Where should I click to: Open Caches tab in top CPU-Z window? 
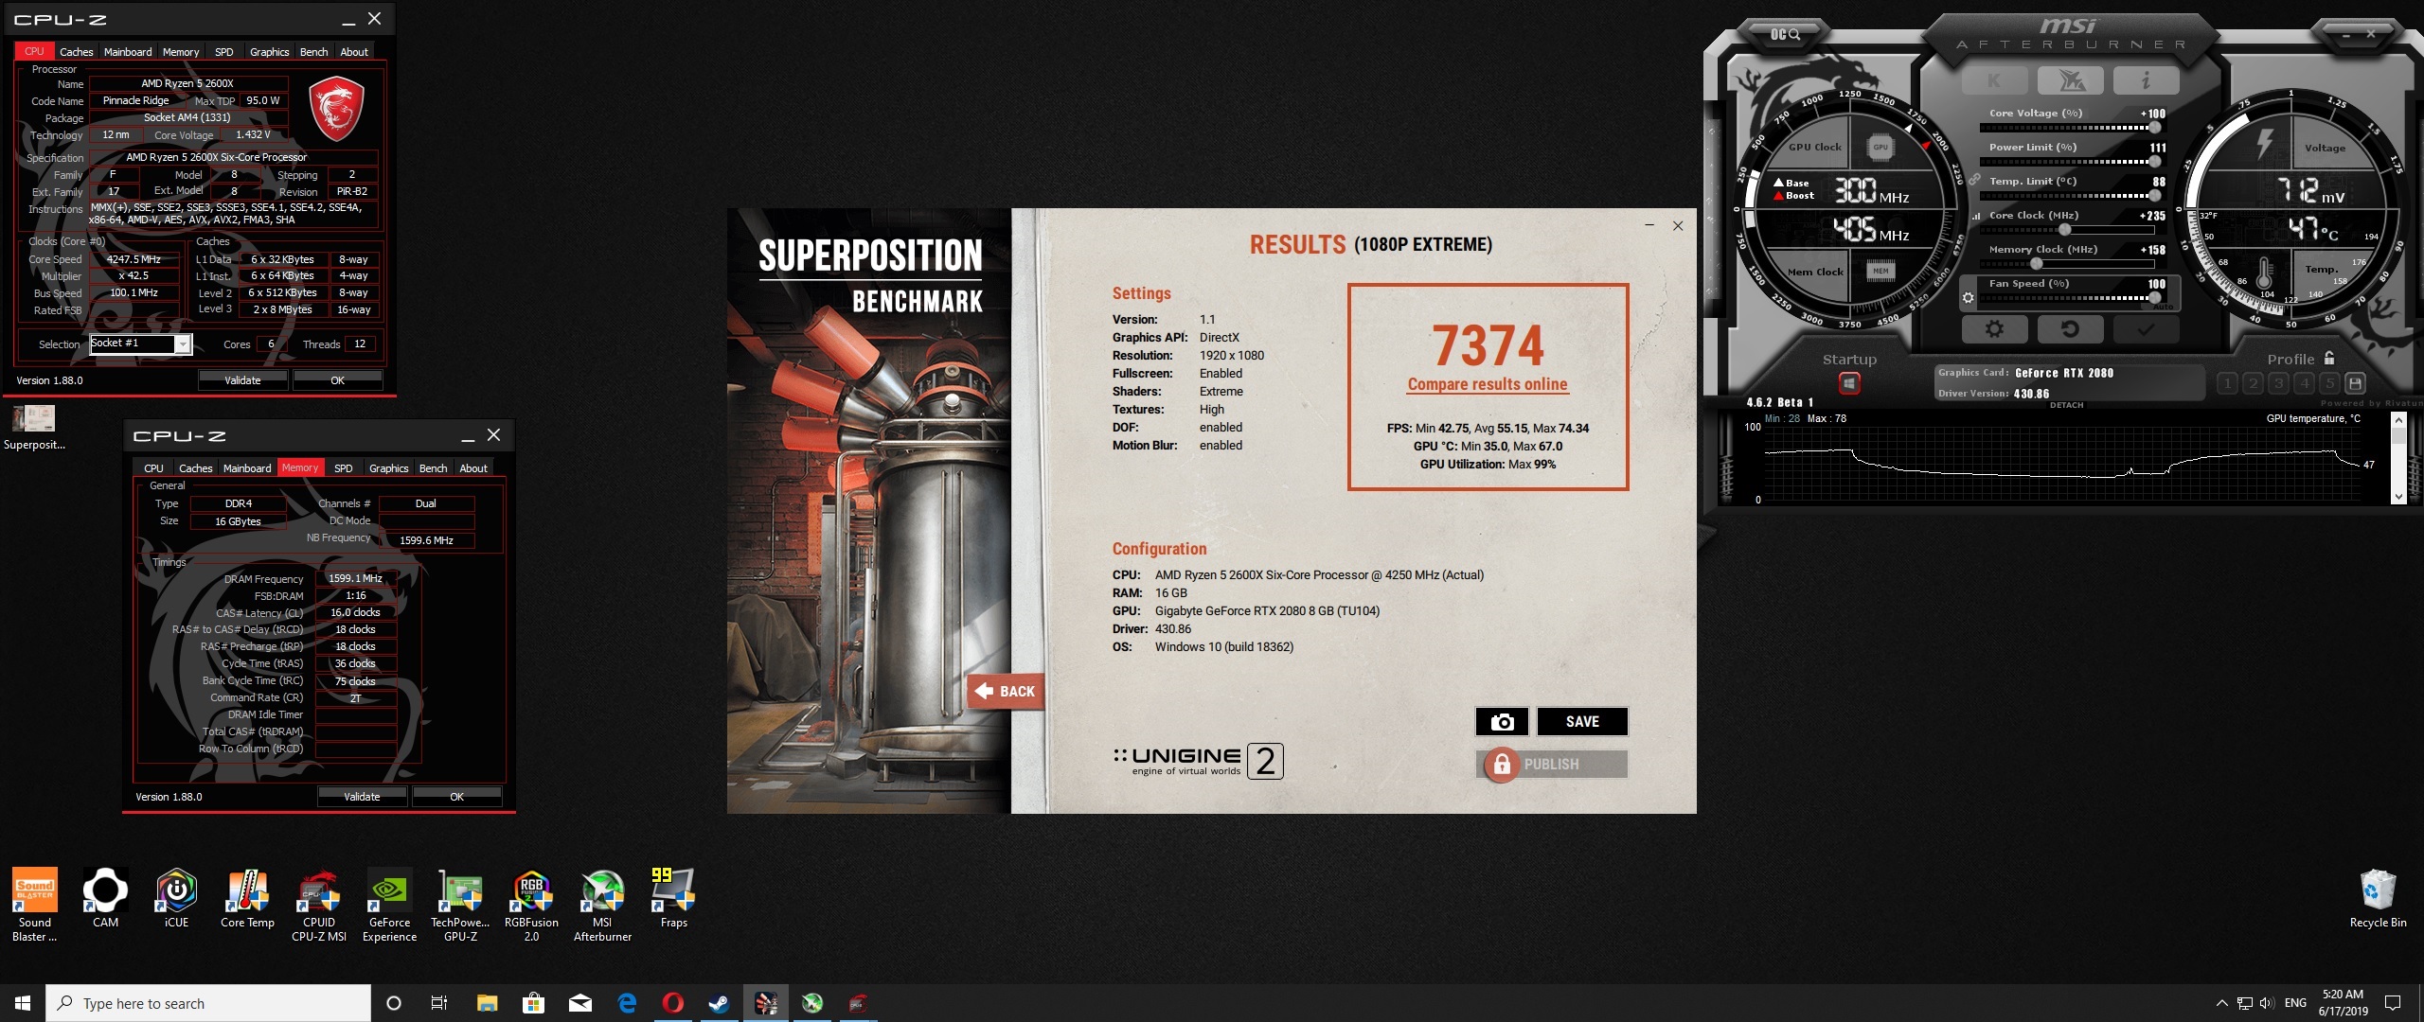point(77,52)
